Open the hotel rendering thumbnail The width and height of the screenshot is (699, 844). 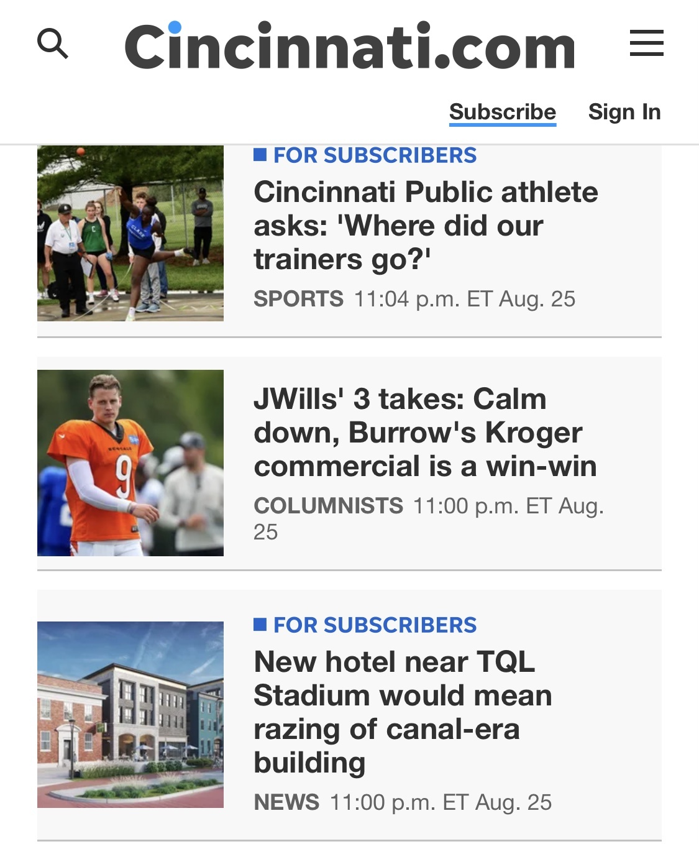pyautogui.click(x=130, y=715)
